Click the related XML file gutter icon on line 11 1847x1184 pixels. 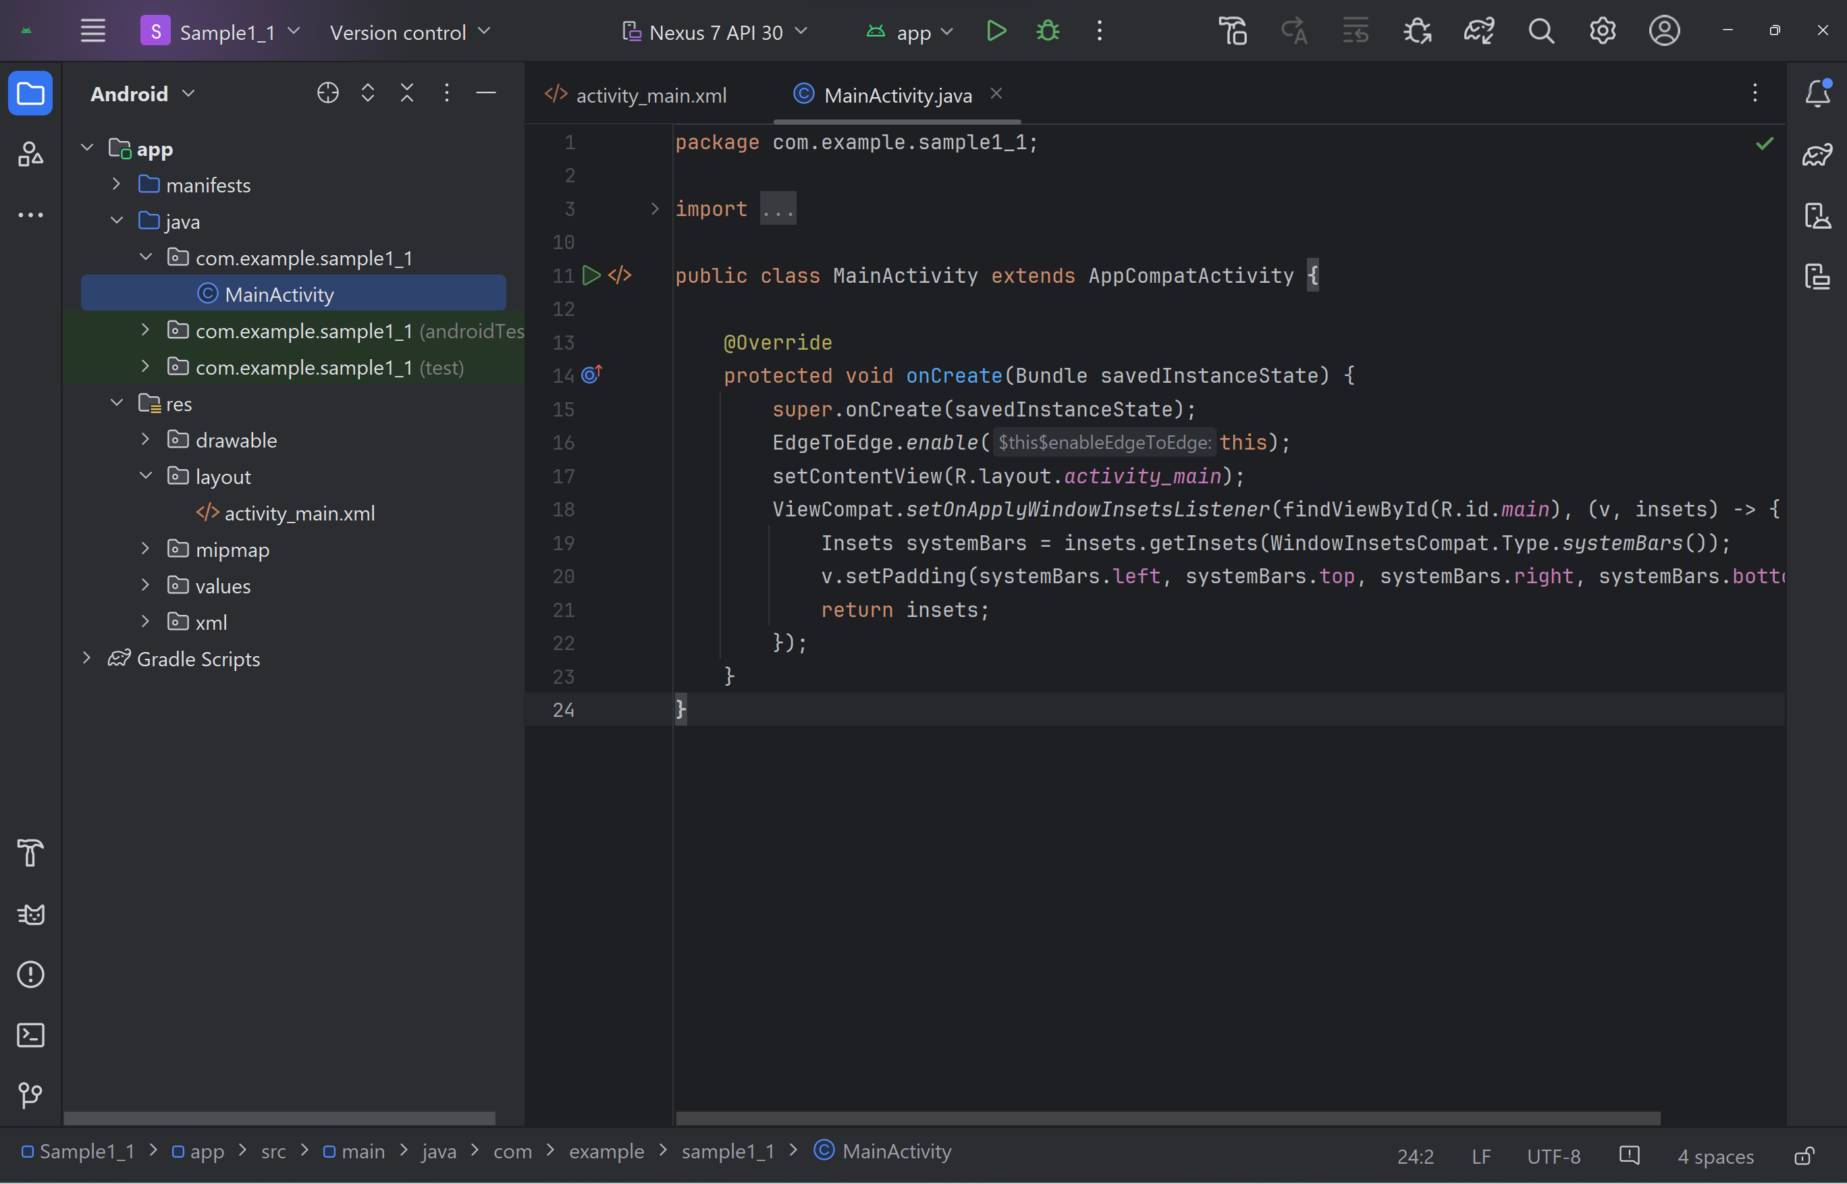point(620,275)
